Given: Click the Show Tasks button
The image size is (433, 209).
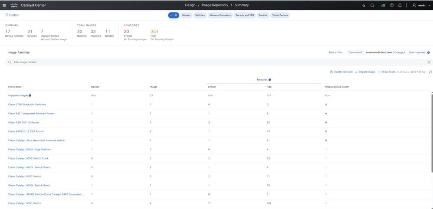Looking at the screenshot, I should coord(387,72).
